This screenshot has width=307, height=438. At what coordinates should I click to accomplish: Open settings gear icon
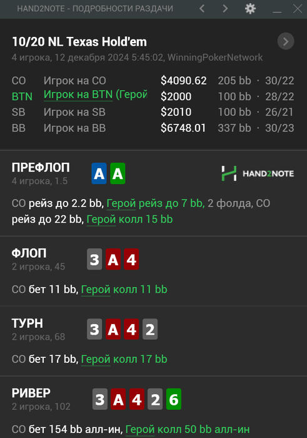(x=250, y=9)
